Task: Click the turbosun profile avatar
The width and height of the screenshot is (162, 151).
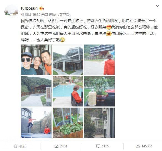Action: [x=11, y=11]
